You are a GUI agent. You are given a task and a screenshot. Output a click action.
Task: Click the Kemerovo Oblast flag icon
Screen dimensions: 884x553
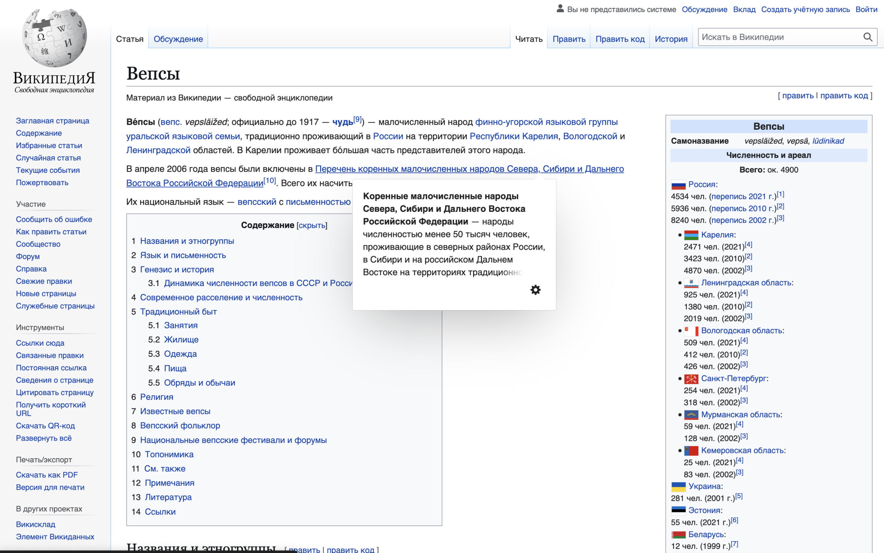point(691,451)
